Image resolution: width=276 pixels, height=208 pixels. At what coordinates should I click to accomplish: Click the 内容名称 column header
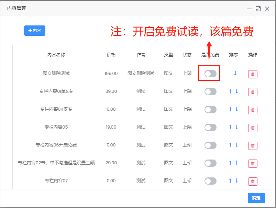56,55
